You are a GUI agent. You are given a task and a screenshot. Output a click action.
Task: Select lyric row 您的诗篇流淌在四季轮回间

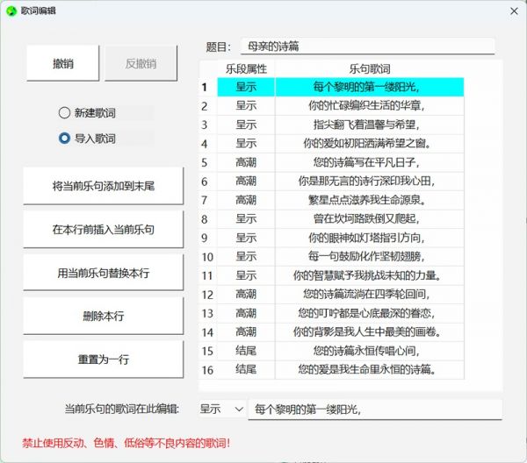[x=370, y=295]
